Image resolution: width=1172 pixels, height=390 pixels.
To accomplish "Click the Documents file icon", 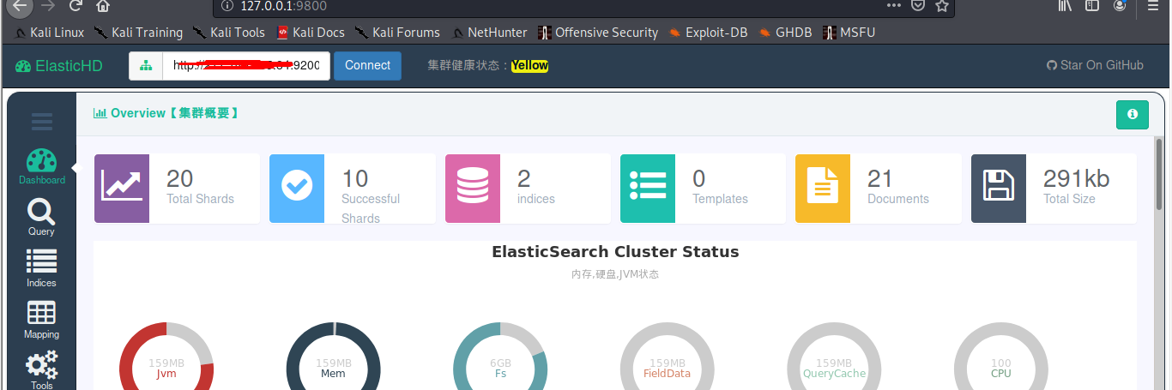I will 823,185.
